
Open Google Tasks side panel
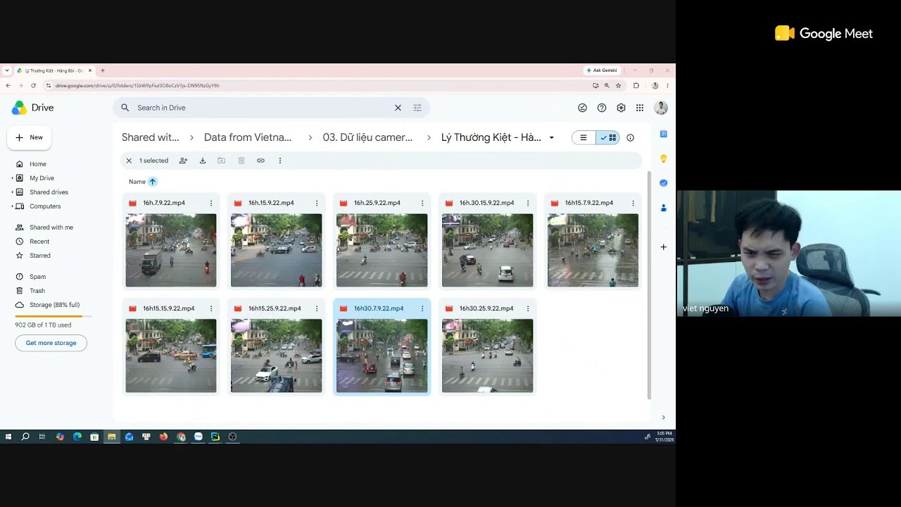tap(663, 183)
